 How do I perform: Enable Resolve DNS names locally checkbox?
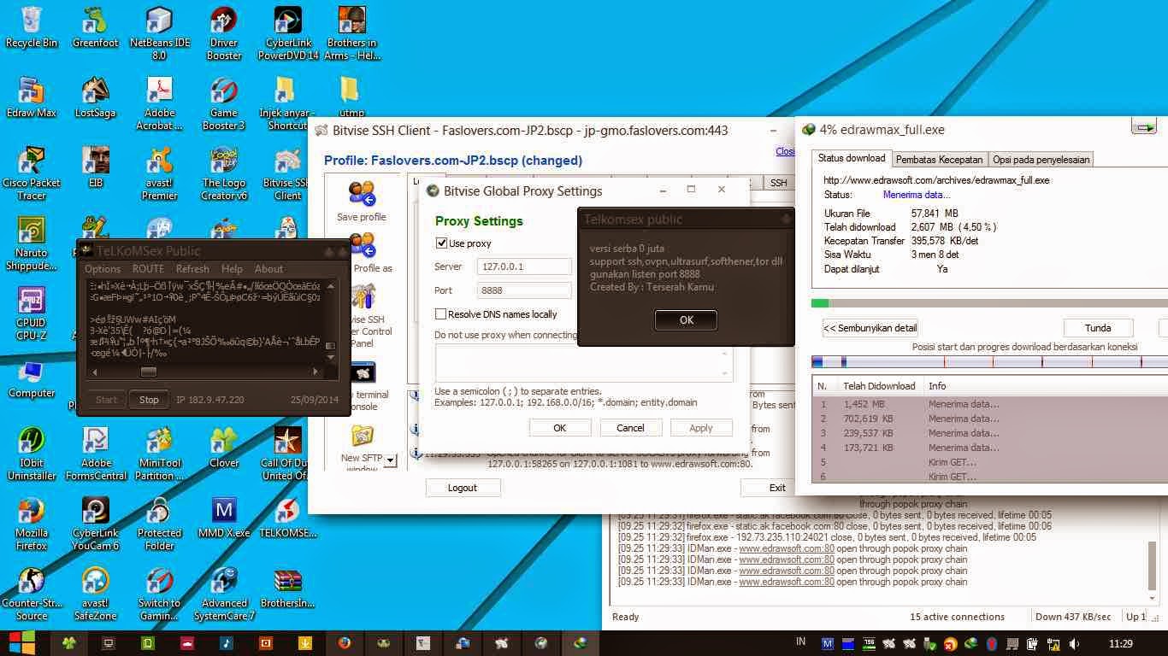click(441, 314)
